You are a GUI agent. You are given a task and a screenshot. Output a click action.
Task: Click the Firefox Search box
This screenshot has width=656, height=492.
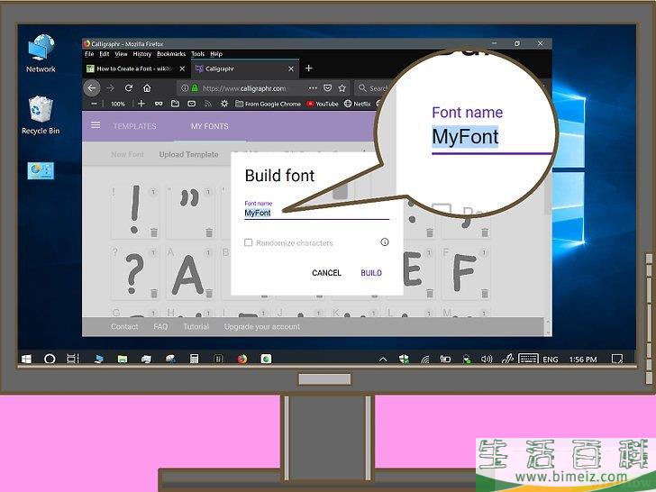(x=374, y=88)
